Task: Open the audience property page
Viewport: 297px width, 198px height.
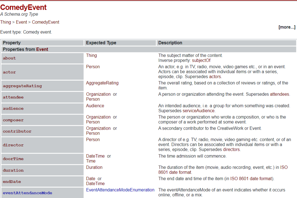Action: pos(13,108)
